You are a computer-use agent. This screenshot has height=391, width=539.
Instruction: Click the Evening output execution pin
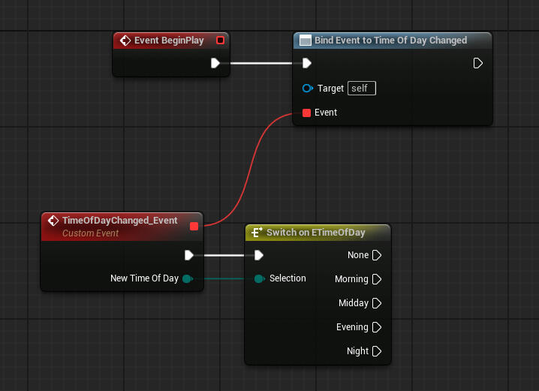pos(377,327)
